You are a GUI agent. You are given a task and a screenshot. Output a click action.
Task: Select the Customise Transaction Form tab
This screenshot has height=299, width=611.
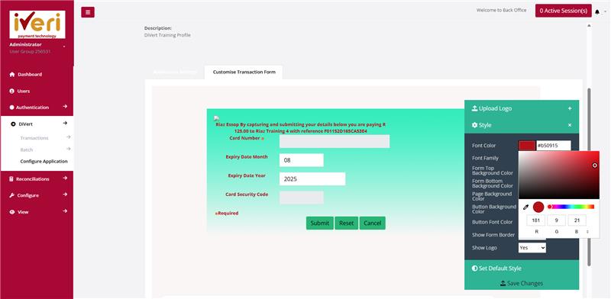click(244, 72)
